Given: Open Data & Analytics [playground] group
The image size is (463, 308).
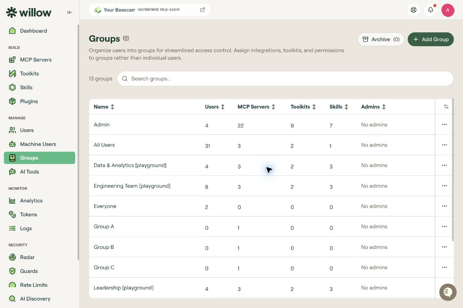Looking at the screenshot, I should tap(262, 165).
